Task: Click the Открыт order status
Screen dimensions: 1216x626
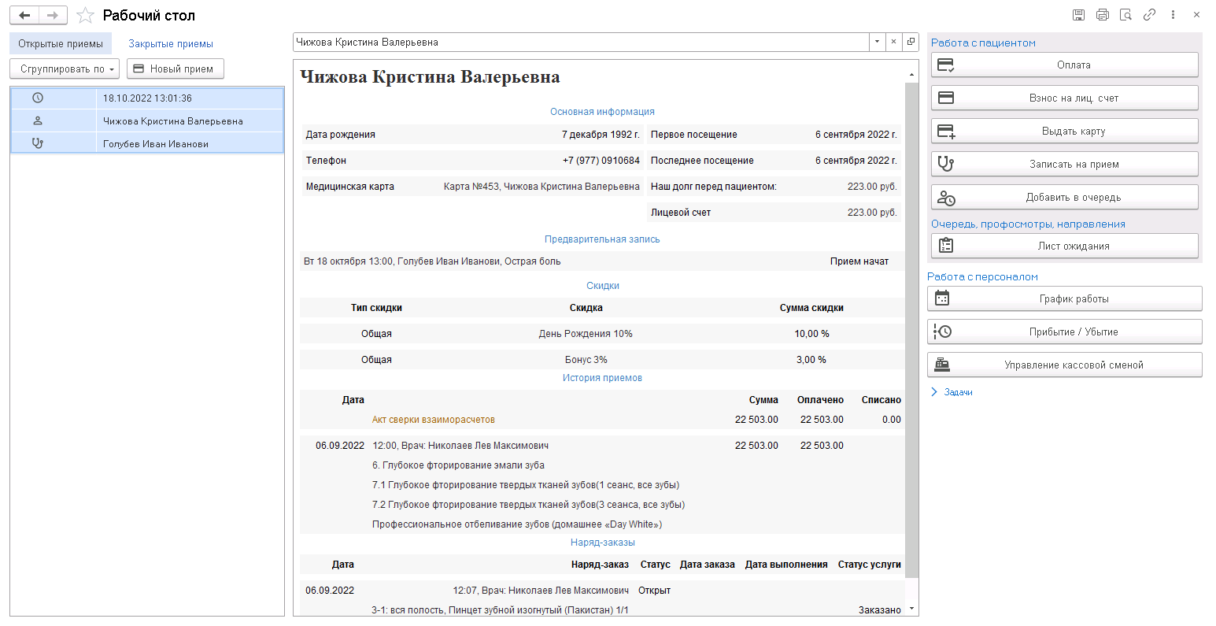Action: [x=654, y=591]
